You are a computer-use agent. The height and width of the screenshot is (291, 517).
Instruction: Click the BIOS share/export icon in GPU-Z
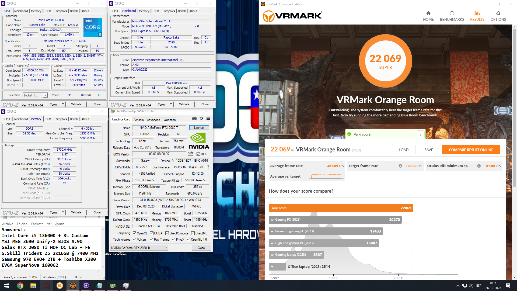(x=190, y=154)
